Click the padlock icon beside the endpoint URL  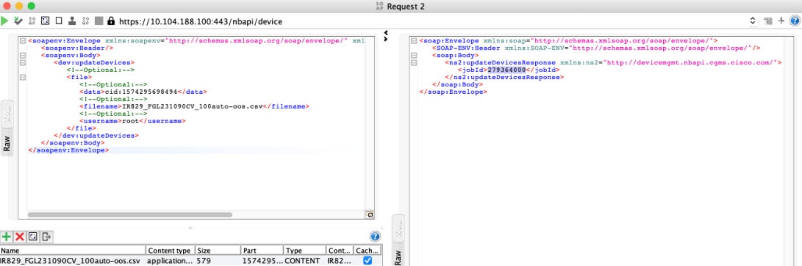point(110,21)
